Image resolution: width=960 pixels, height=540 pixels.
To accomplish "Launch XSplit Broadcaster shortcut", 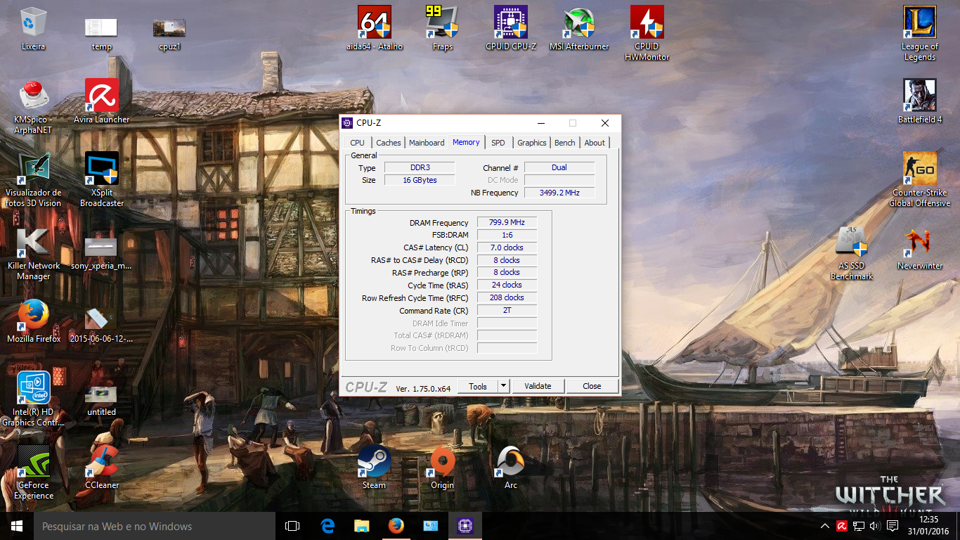I will (101, 180).
